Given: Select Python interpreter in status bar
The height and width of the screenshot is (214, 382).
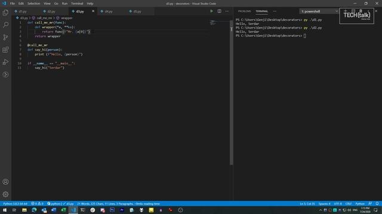Looking at the screenshot, I should click(x=15, y=203).
